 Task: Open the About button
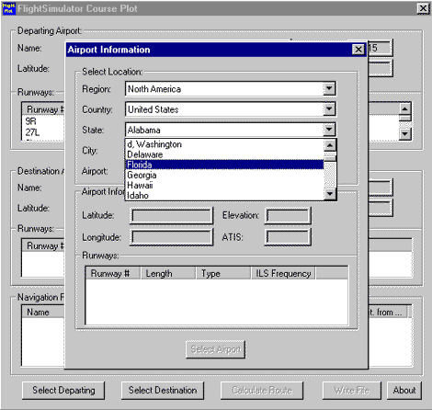[x=404, y=391]
